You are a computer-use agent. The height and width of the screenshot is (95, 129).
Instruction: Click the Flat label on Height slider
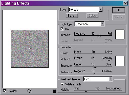click(77, 88)
